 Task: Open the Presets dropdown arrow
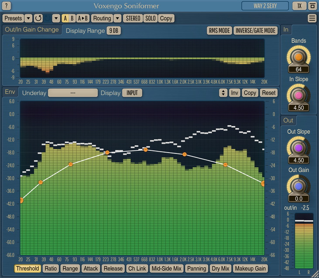click(28, 18)
